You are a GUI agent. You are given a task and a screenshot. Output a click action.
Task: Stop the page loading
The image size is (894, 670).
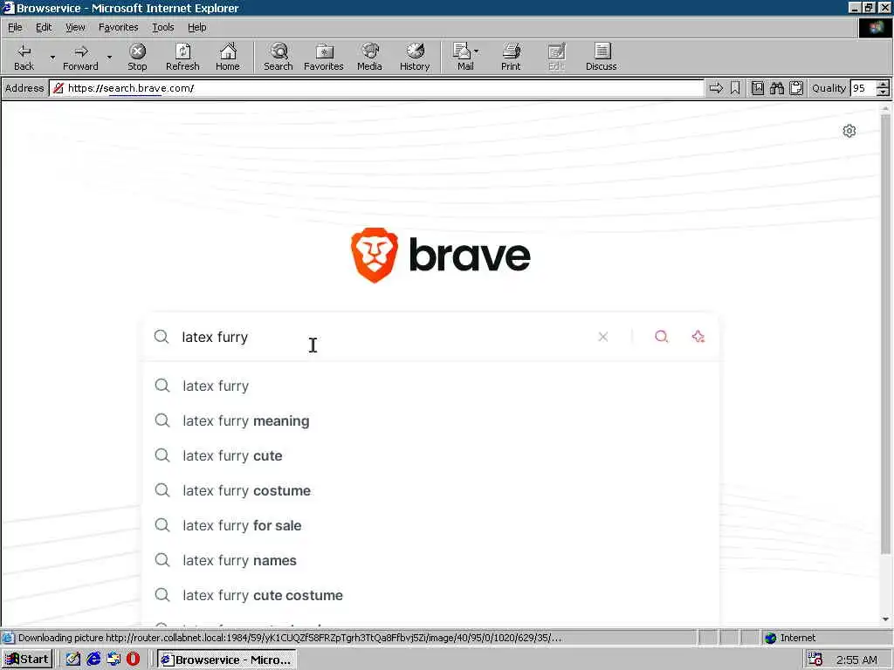pyautogui.click(x=137, y=57)
